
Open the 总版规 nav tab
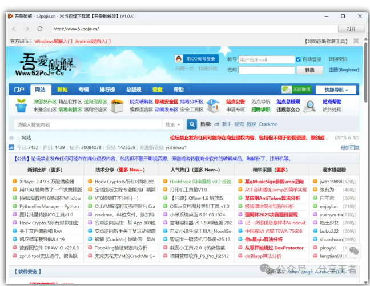[x=133, y=90]
